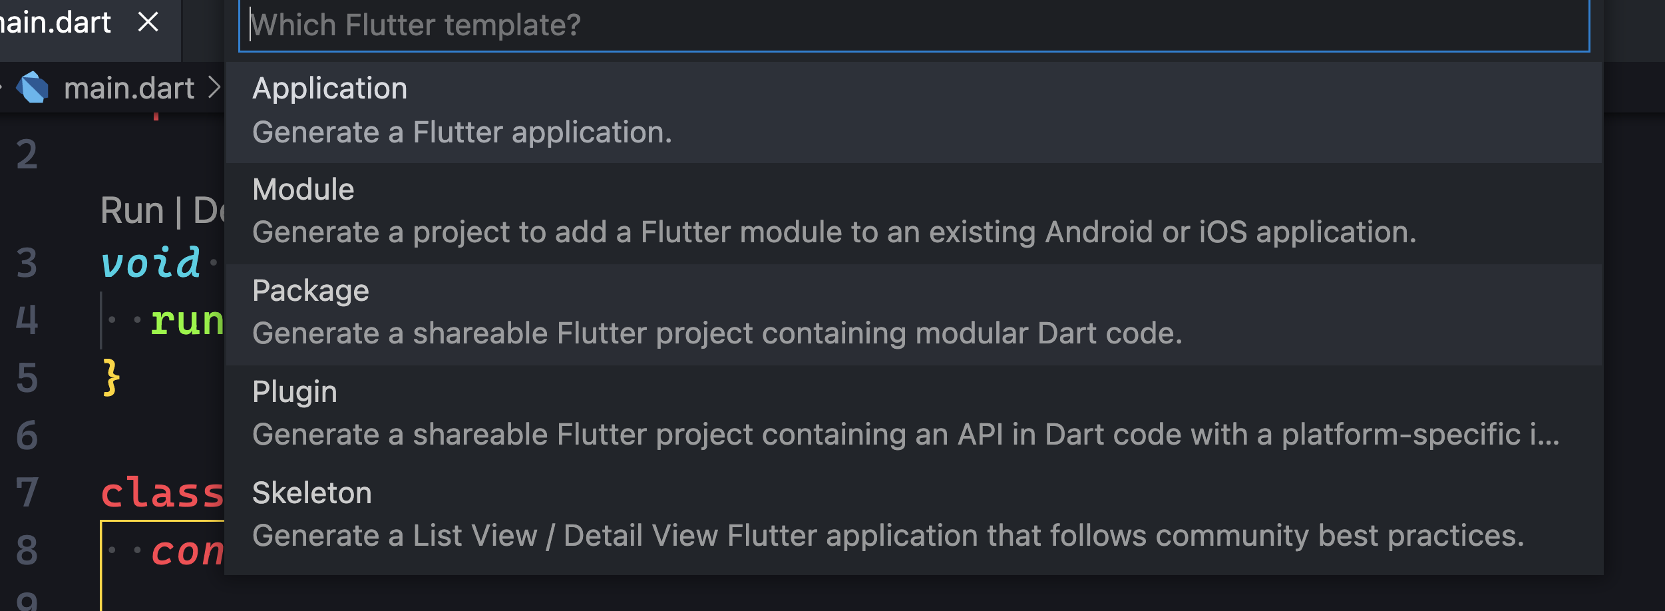
Task: Click the void keyword on line 3
Action: 150,263
